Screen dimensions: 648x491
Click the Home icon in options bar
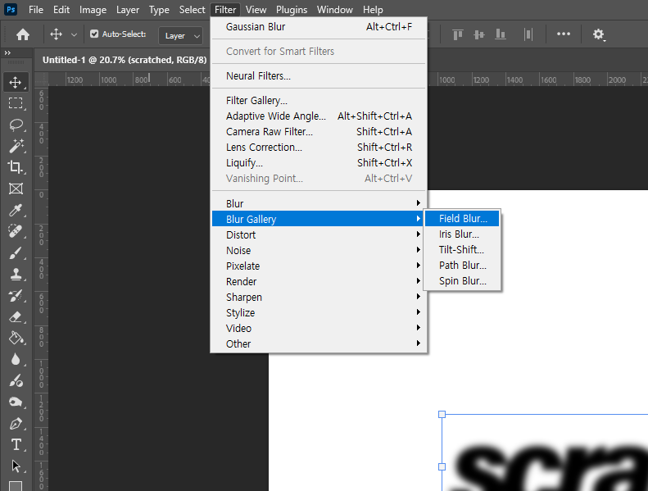point(23,34)
